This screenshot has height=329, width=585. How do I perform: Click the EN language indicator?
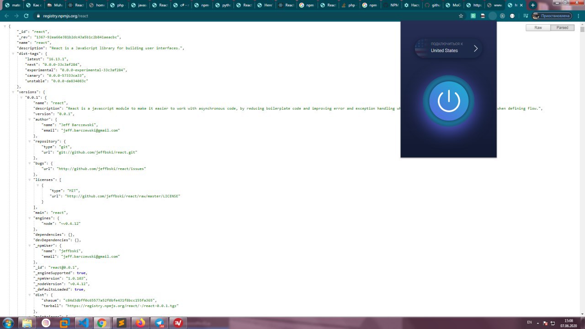529,323
